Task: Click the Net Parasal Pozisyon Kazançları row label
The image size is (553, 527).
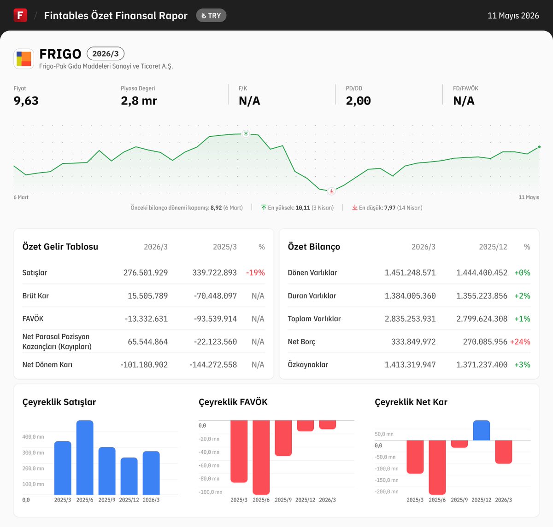Action: 57,342
